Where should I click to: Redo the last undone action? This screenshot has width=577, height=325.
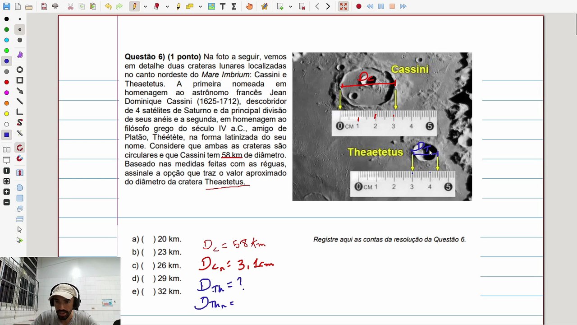point(119,6)
